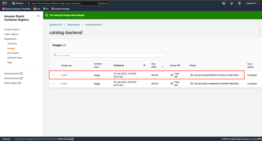Click the Digest column header
The width and height of the screenshot is (262, 141).
pyautogui.click(x=193, y=66)
